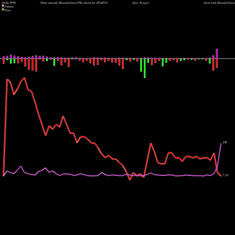Click the purple Volume legend swatch
Image resolution: width=235 pixels, height=235 pixels.
click(3, 6)
